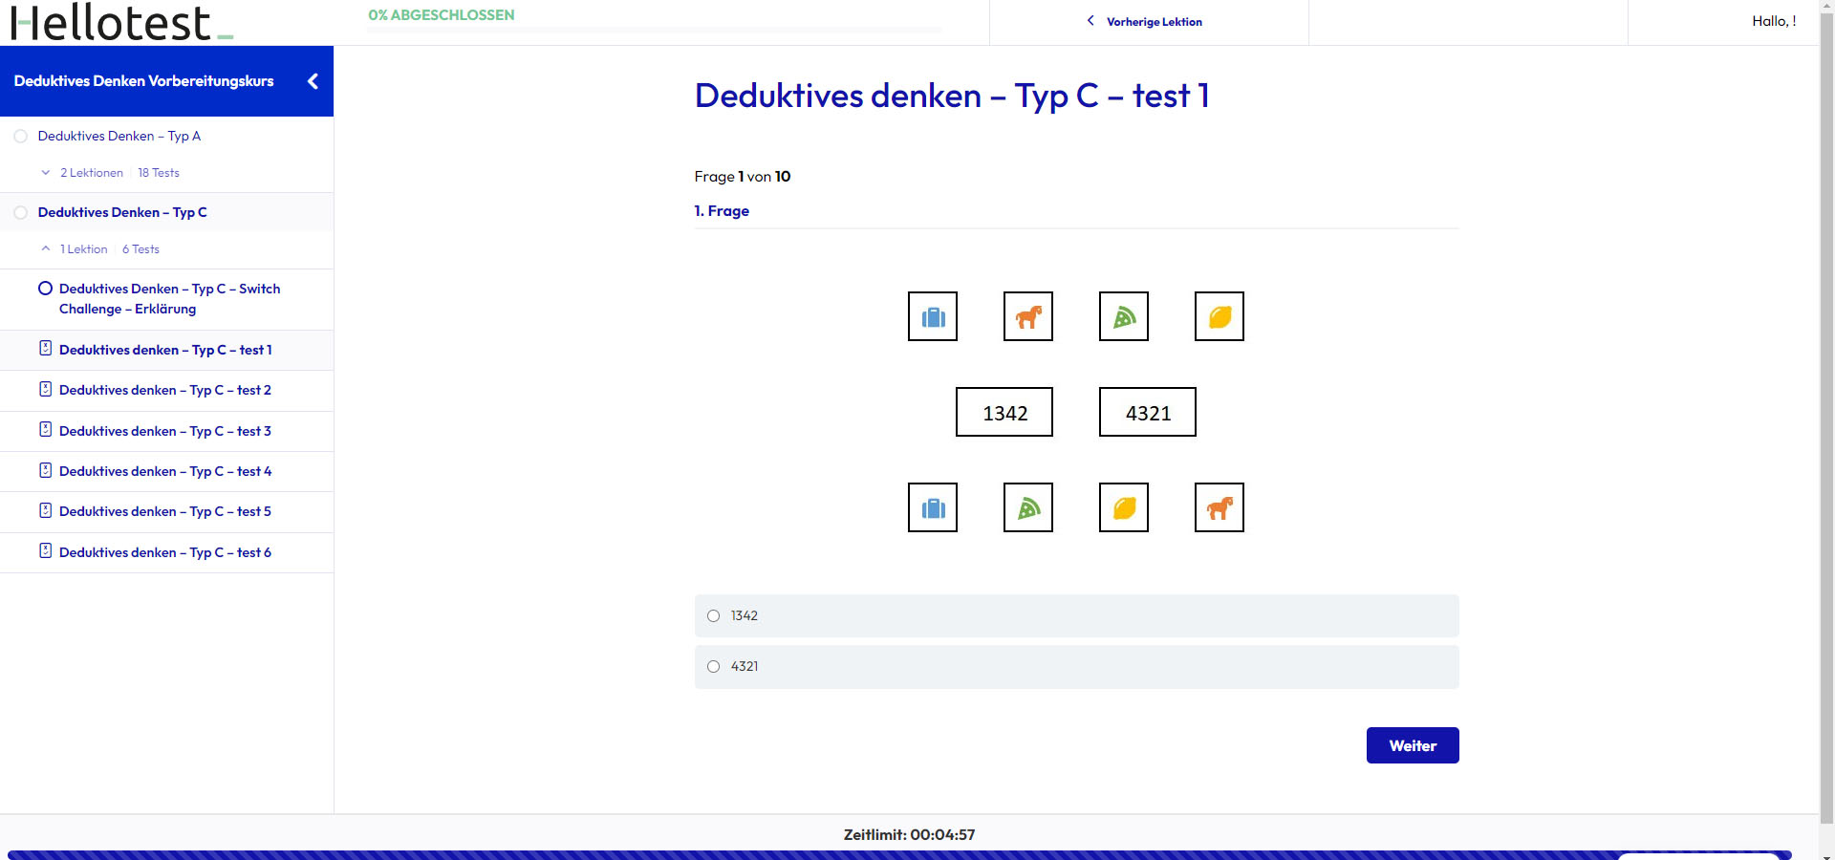Image resolution: width=1835 pixels, height=860 pixels.
Task: Click the pizza slice icon in the bottom row
Action: coord(1028,507)
